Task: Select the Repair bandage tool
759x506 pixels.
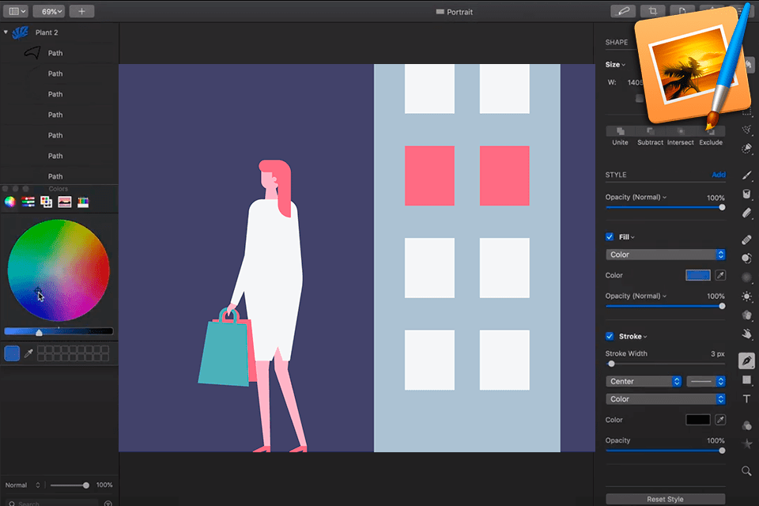Action: pyautogui.click(x=746, y=240)
